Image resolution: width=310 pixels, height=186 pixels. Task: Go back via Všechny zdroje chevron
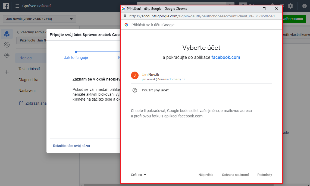[18, 32]
